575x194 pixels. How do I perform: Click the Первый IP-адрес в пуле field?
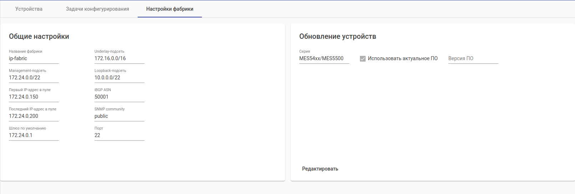tap(34, 97)
